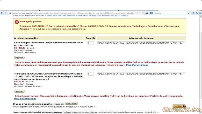
Task: Open Plus d'informations link after Mettre à jour text
Action: [137, 65]
